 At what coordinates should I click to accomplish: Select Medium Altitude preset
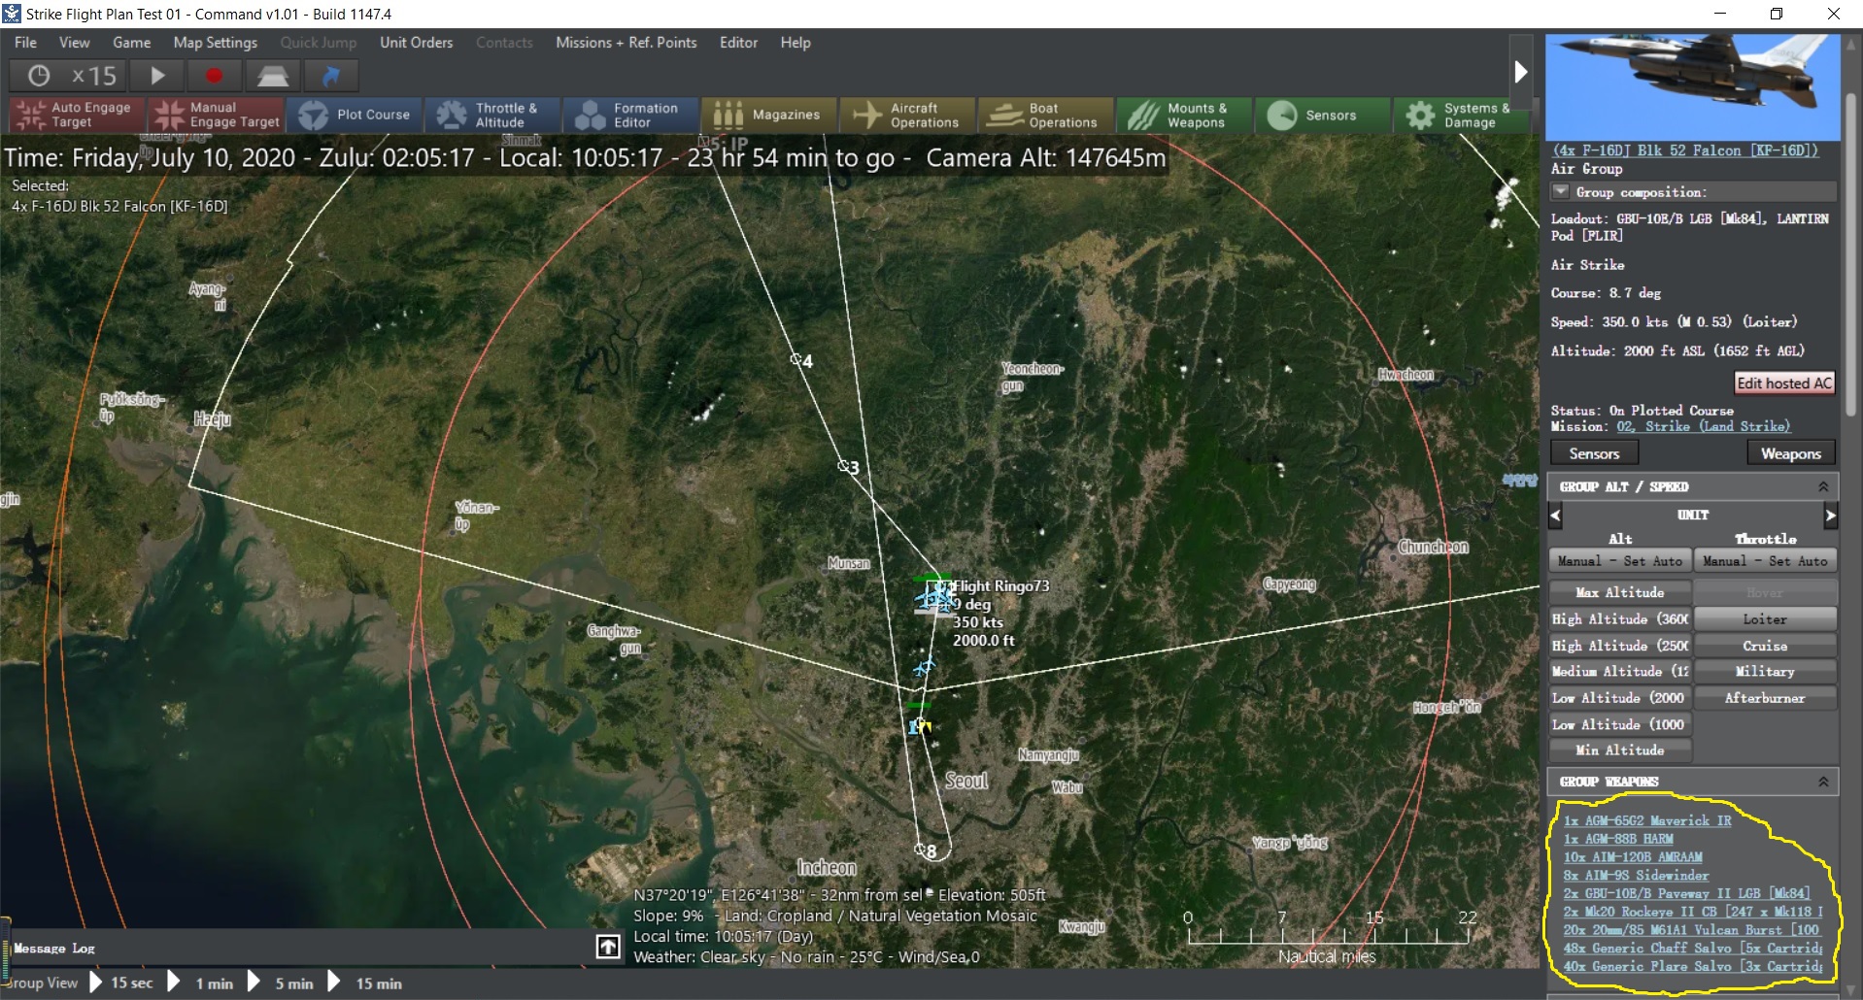coord(1620,672)
